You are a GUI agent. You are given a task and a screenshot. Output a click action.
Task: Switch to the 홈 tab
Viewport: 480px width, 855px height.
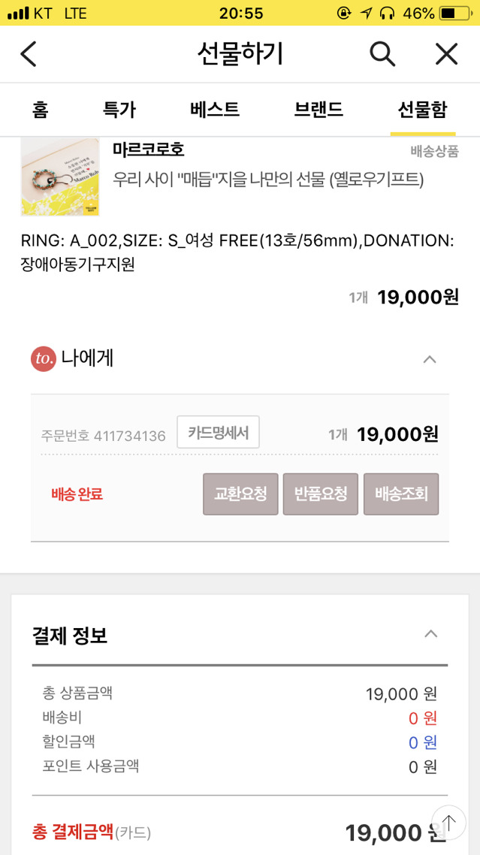(40, 110)
